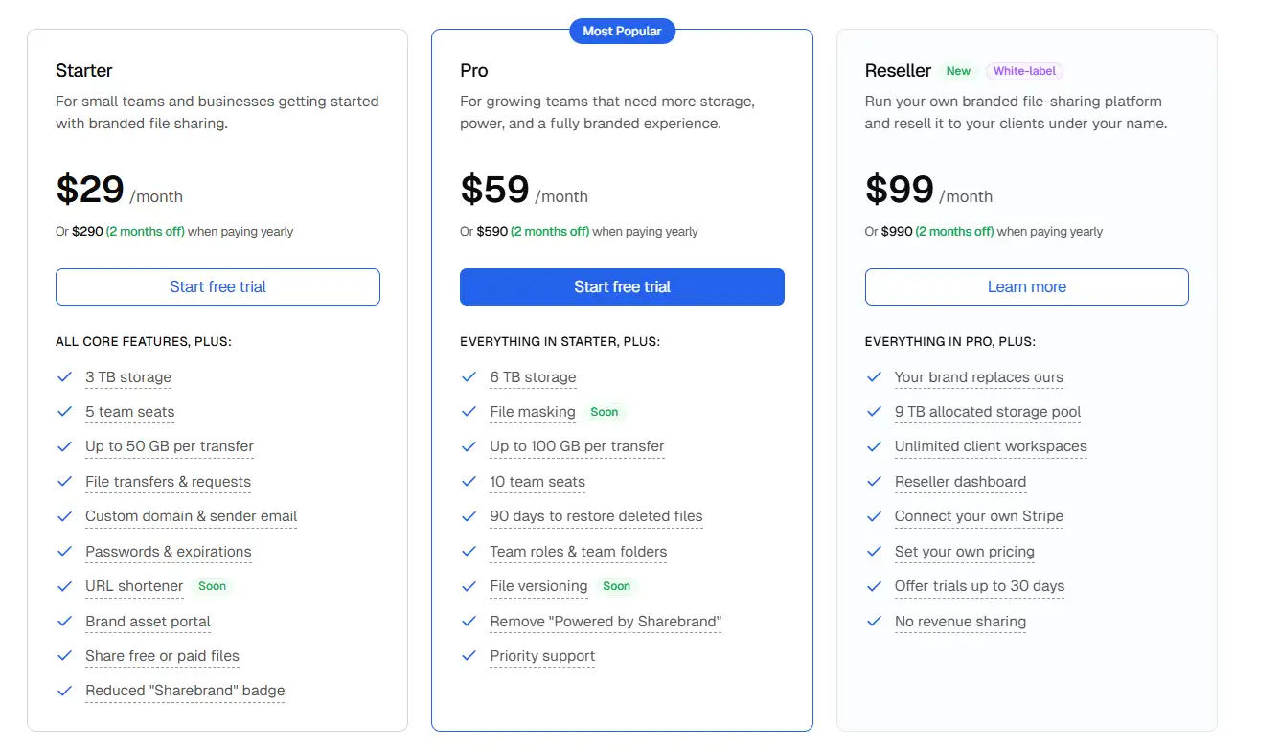Start free trial on the Pro plan
The width and height of the screenshot is (1280, 750).
(622, 286)
